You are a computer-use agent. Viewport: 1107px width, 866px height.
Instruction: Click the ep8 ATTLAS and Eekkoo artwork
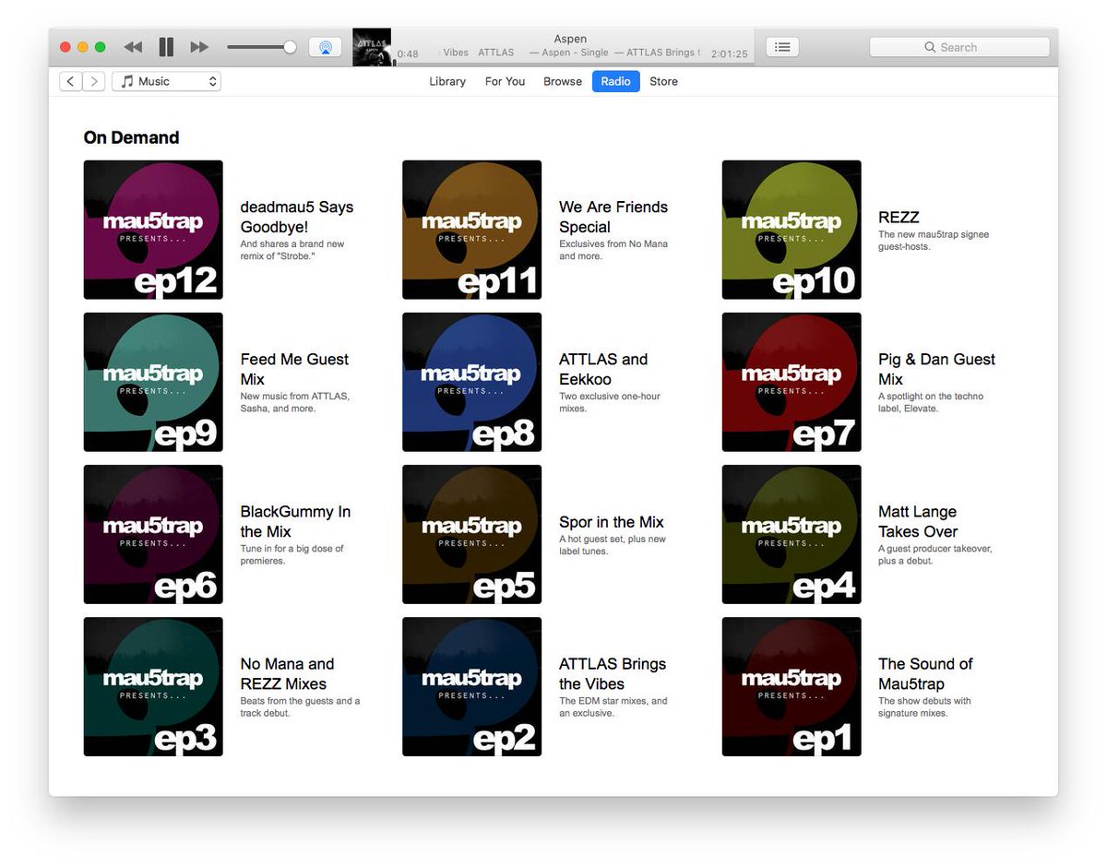pos(471,382)
